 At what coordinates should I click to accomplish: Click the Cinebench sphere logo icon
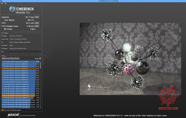(12, 10)
